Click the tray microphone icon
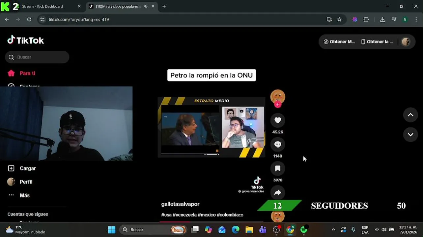 (353, 229)
